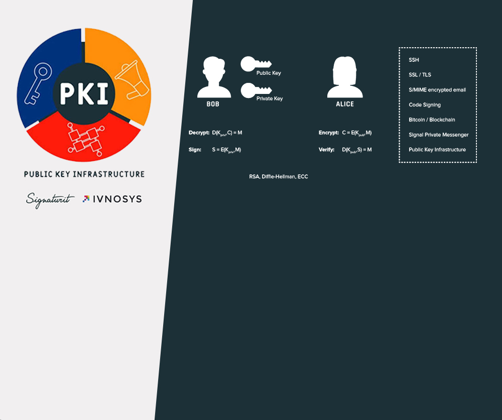Click the RSA, Diffie-Hellman, ECC caption
The height and width of the screenshot is (420, 502).
click(279, 177)
